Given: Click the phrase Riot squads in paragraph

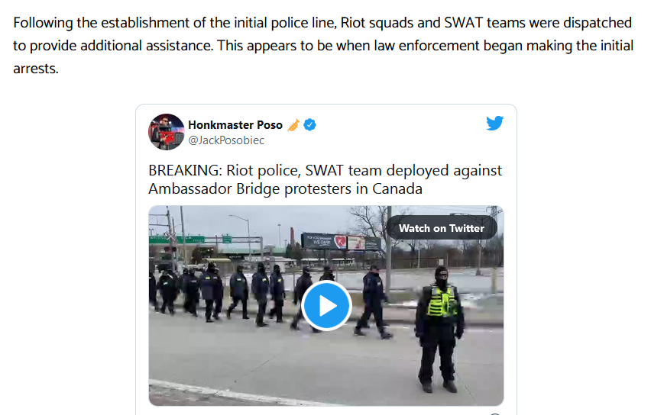Looking at the screenshot, I should (x=377, y=23).
